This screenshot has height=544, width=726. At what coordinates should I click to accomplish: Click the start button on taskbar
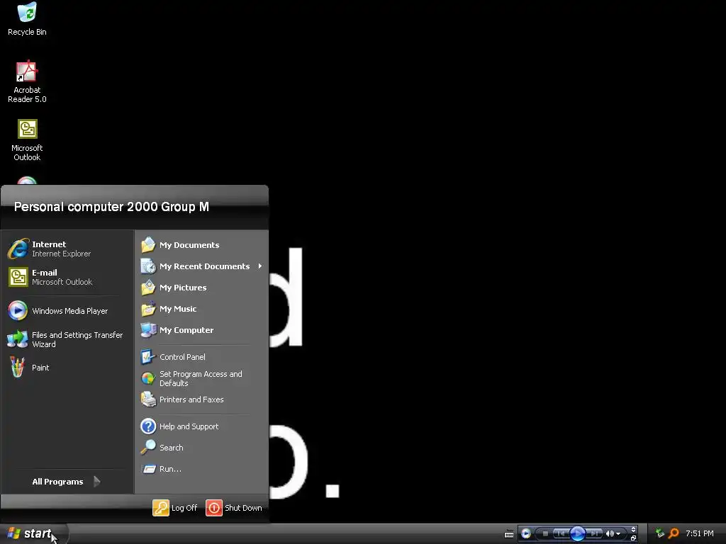pyautogui.click(x=34, y=533)
